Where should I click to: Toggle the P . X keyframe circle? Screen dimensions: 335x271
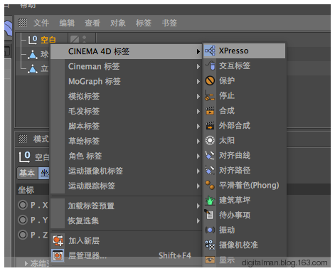23,205
